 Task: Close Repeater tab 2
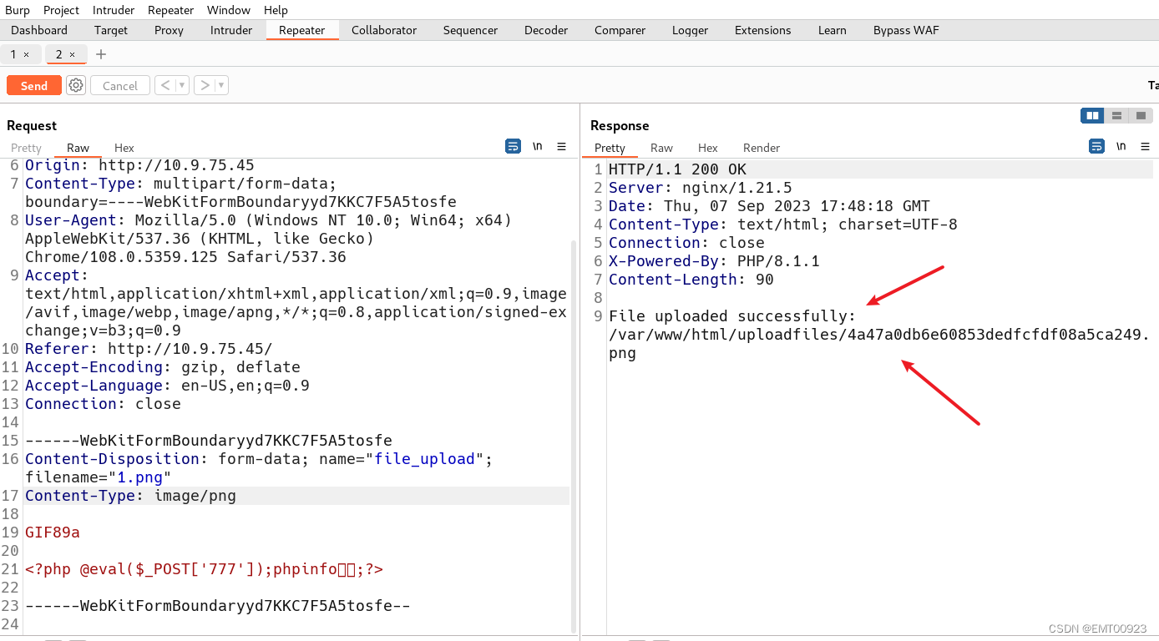point(72,54)
